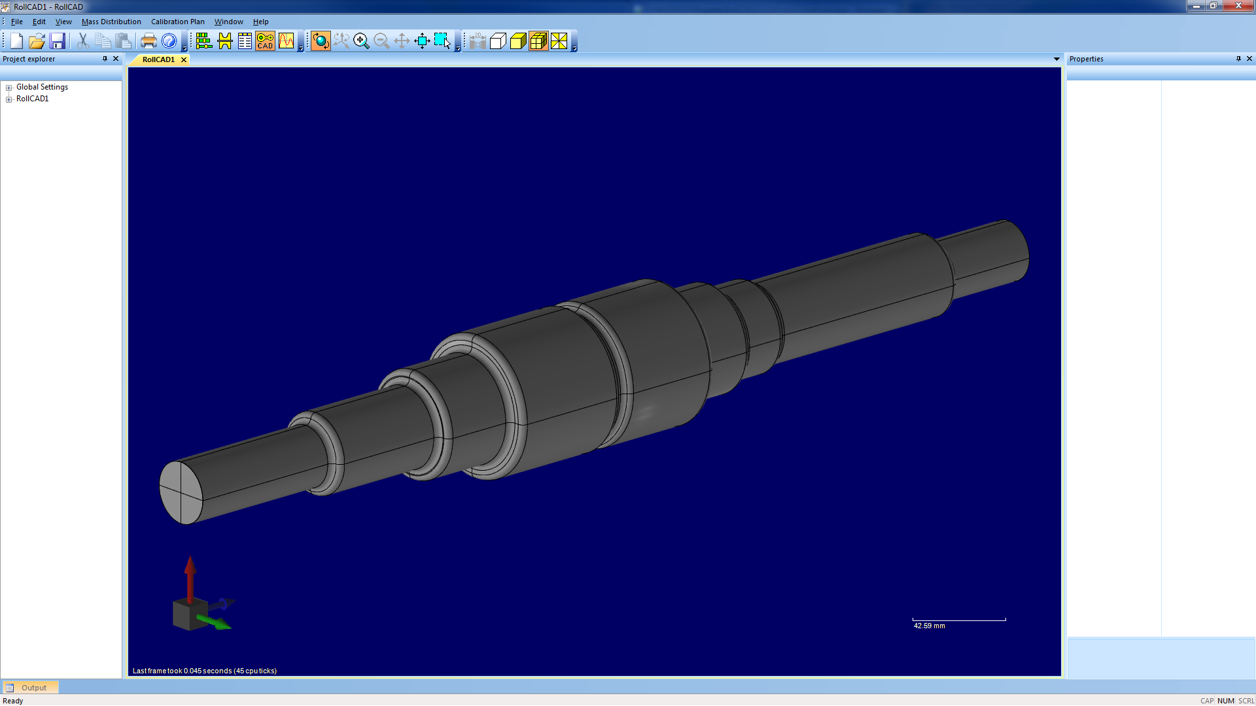Open the Edit menu
The height and width of the screenshot is (706, 1256).
[x=39, y=22]
